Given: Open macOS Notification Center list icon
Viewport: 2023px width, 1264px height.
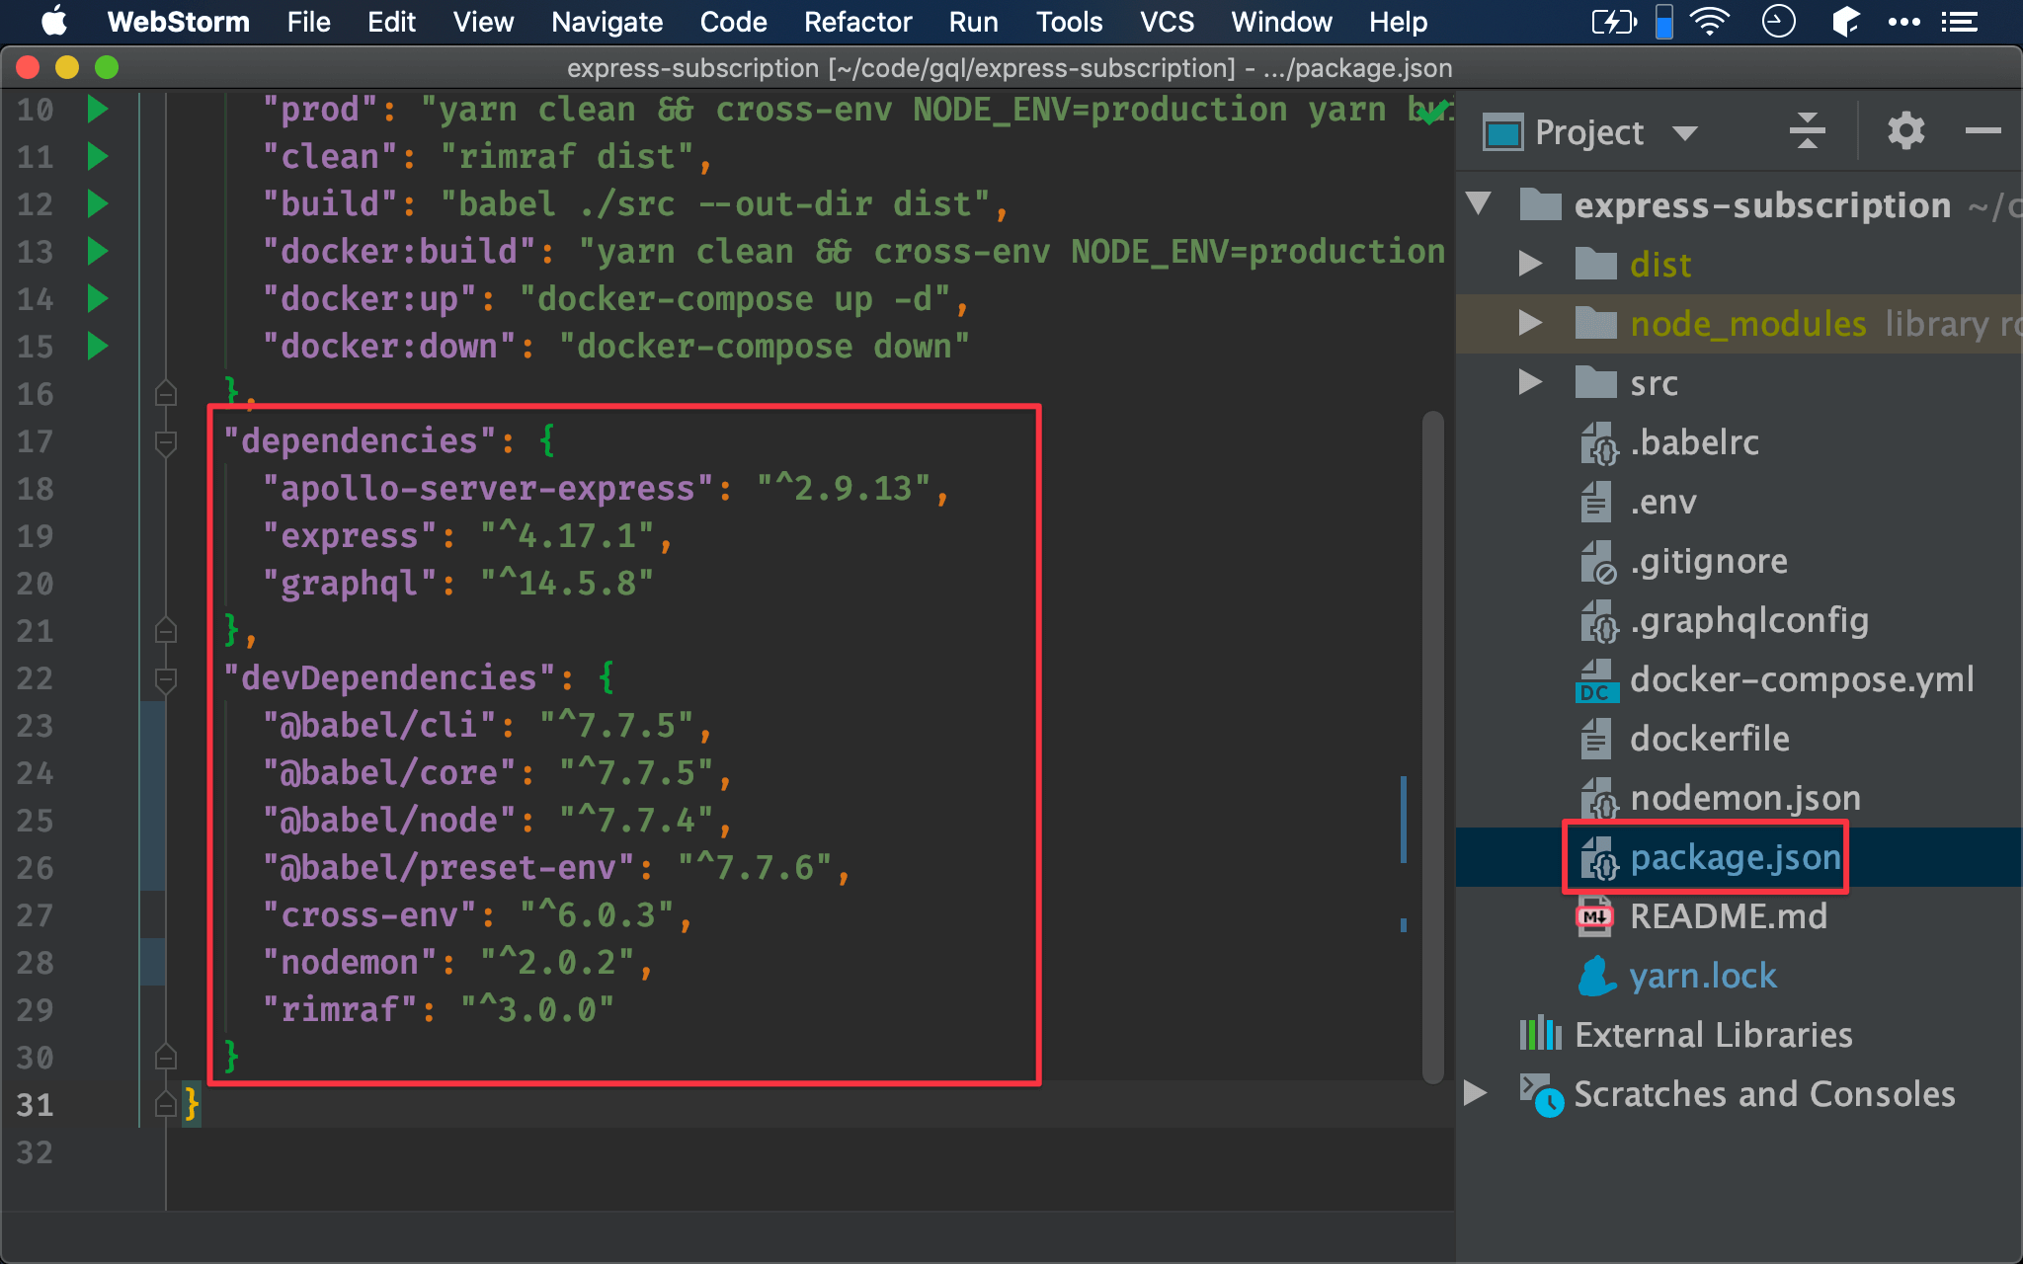Looking at the screenshot, I should tap(1960, 22).
